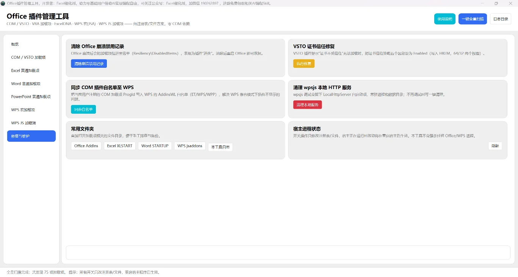
Task: Open the Word STARTUP folder
Action: [155, 146]
